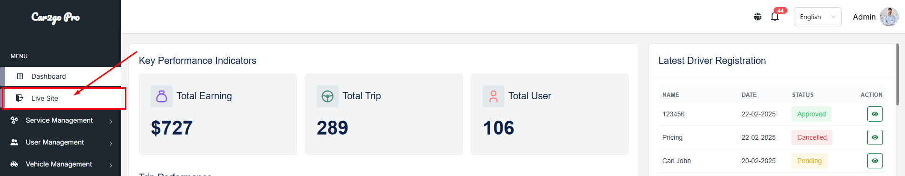This screenshot has height=176, width=905.
Task: Click the Cancelled status badge
Action: pyautogui.click(x=812, y=137)
